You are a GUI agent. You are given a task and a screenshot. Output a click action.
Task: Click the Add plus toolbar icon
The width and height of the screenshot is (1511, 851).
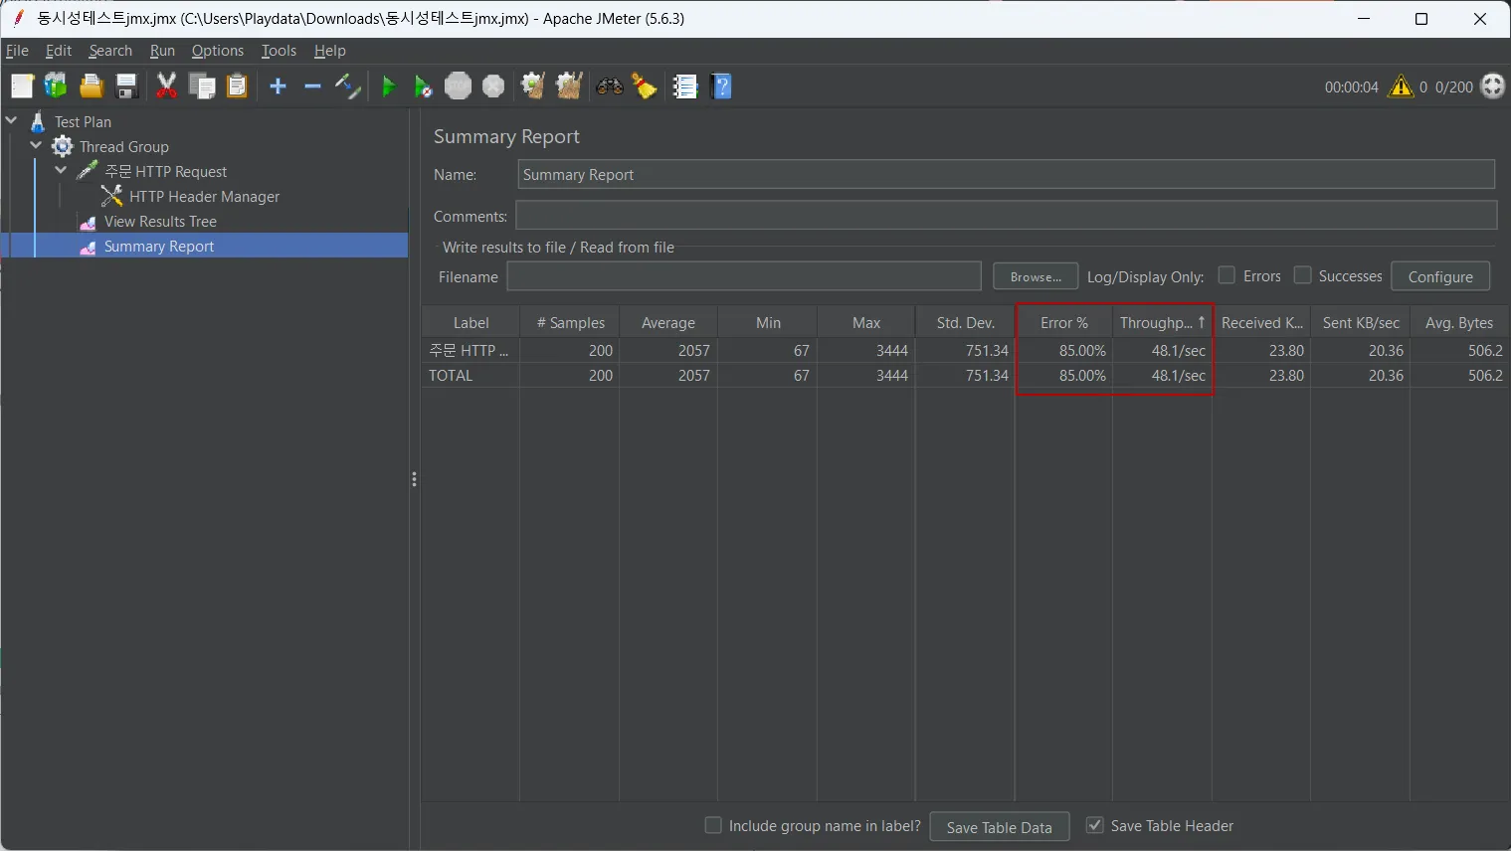(x=279, y=86)
